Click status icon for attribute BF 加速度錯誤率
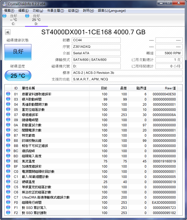Image resolution: width=187 pixels, height=220 pixels. point(8,166)
